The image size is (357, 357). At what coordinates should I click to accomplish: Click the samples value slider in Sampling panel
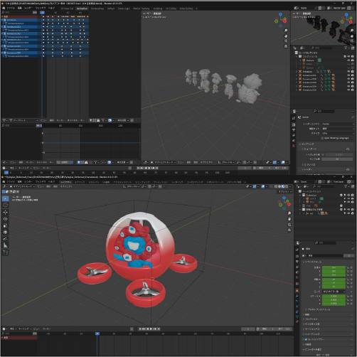337,159
